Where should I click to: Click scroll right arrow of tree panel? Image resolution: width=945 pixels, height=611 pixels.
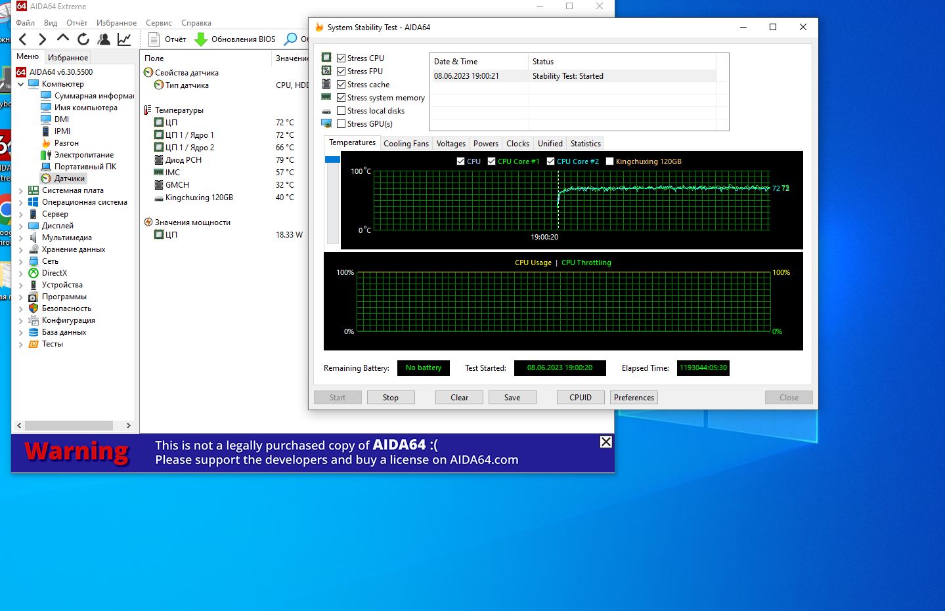click(x=129, y=425)
